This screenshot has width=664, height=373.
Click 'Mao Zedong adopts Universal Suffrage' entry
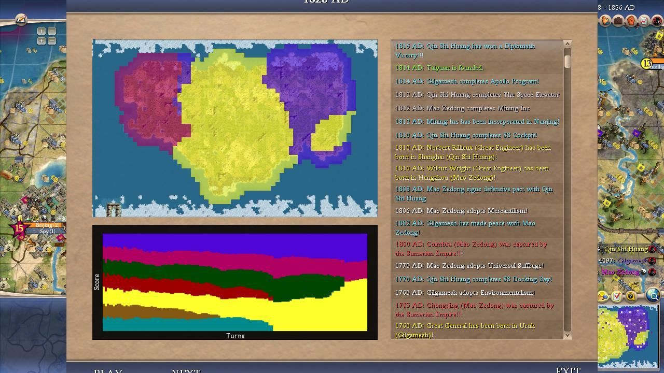point(477,266)
